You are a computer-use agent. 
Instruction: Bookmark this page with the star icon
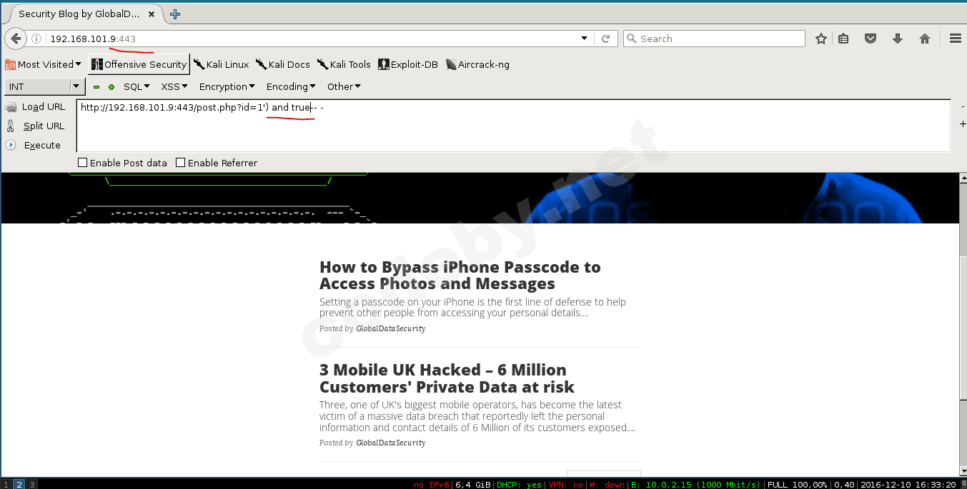tap(821, 39)
